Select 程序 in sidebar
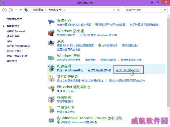170x127 pixels. coord(9,41)
